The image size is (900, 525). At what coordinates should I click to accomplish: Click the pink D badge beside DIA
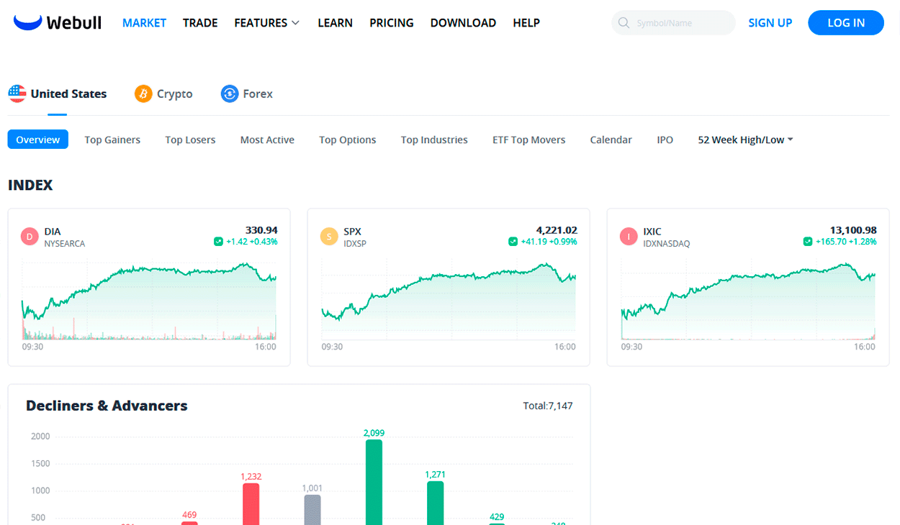[x=29, y=236]
